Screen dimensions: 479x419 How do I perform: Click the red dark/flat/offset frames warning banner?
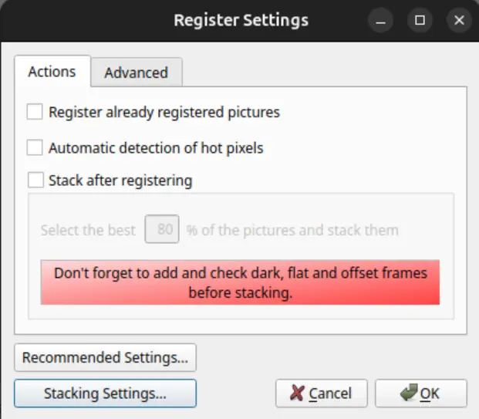coord(240,282)
